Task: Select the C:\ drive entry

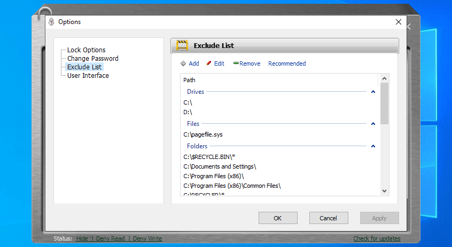Action: 188,102
